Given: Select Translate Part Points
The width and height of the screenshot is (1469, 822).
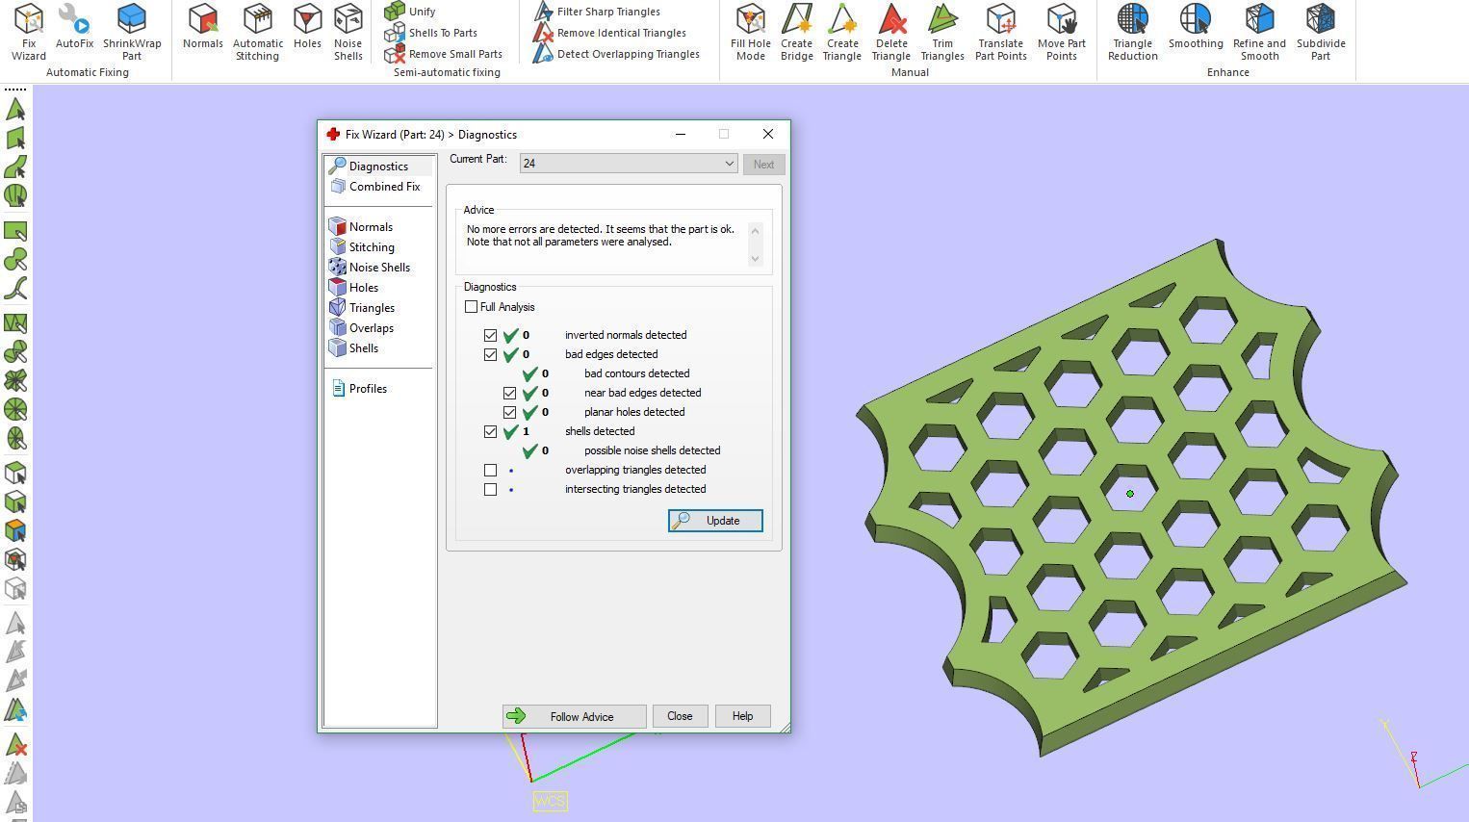Looking at the screenshot, I should 1000,32.
